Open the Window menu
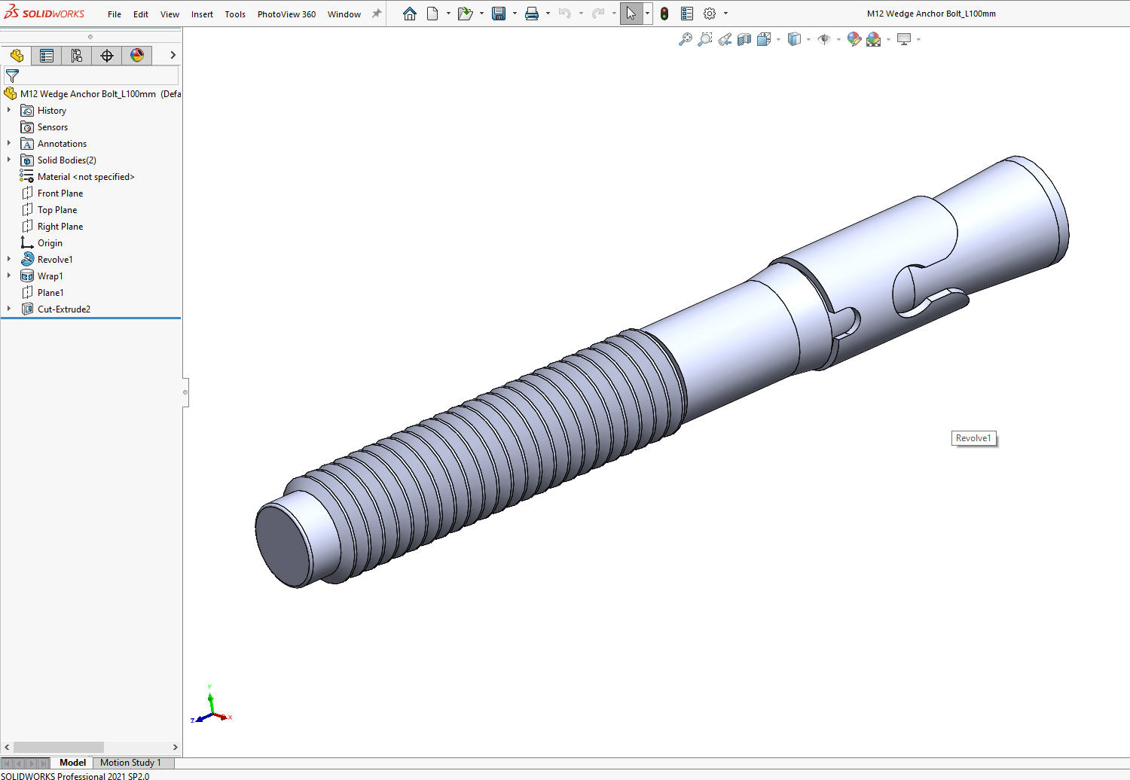The image size is (1130, 780). [344, 14]
